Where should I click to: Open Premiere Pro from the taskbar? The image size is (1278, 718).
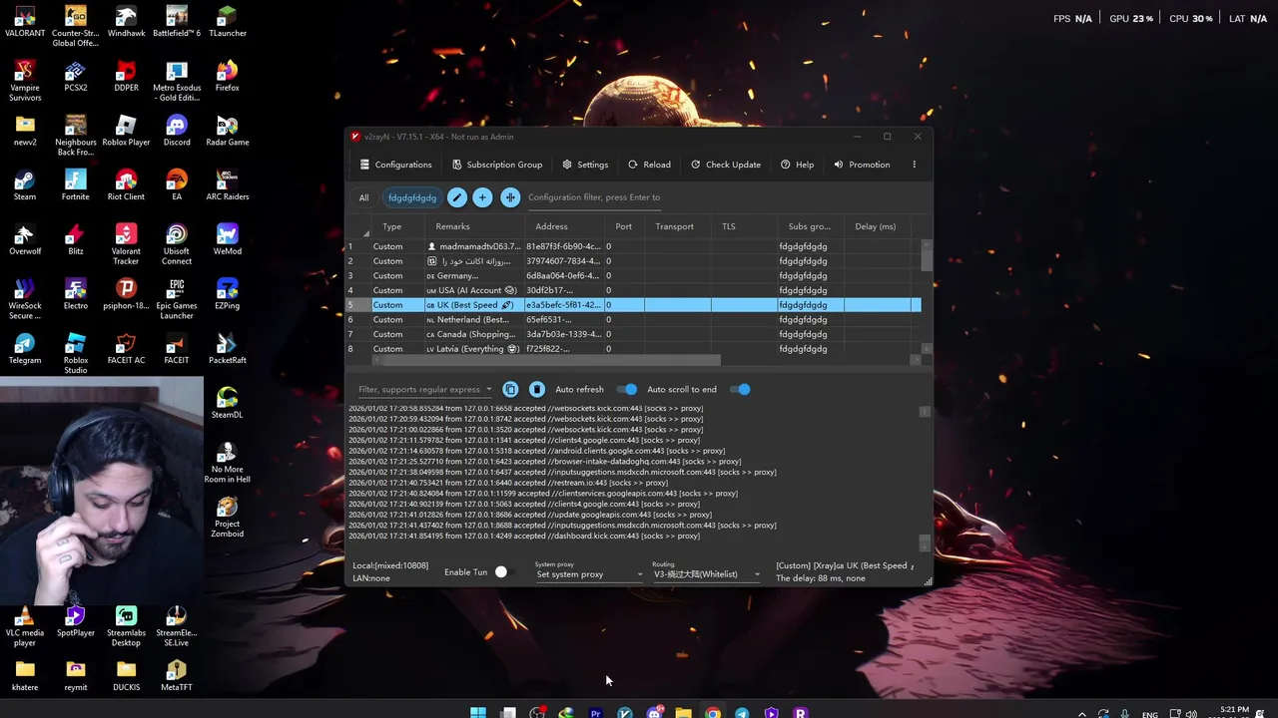tap(596, 712)
